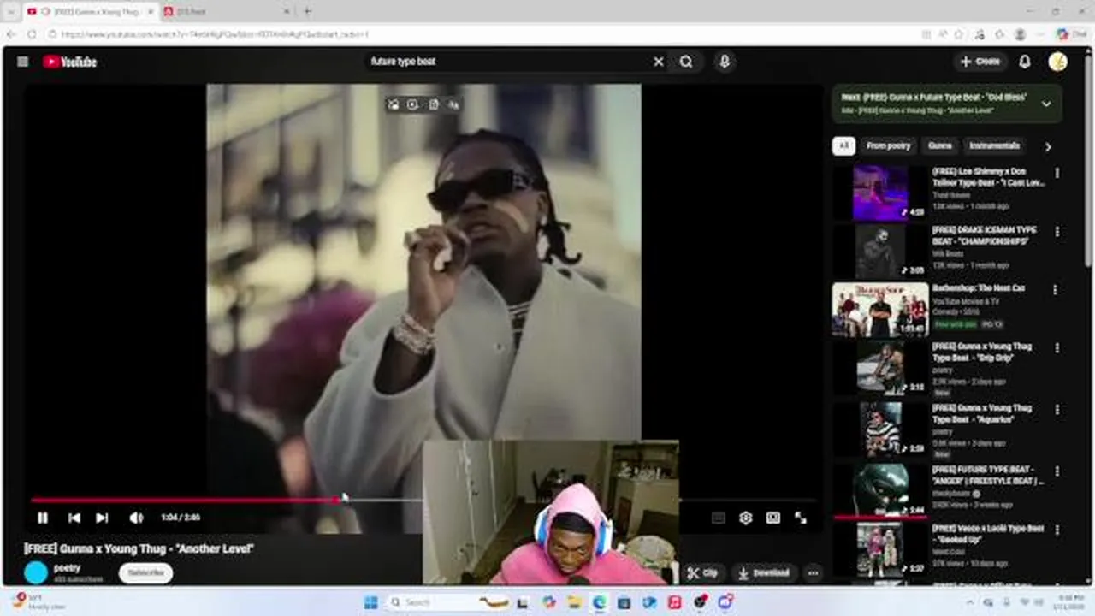Go to previous video
1095x616 pixels.
pyautogui.click(x=74, y=518)
